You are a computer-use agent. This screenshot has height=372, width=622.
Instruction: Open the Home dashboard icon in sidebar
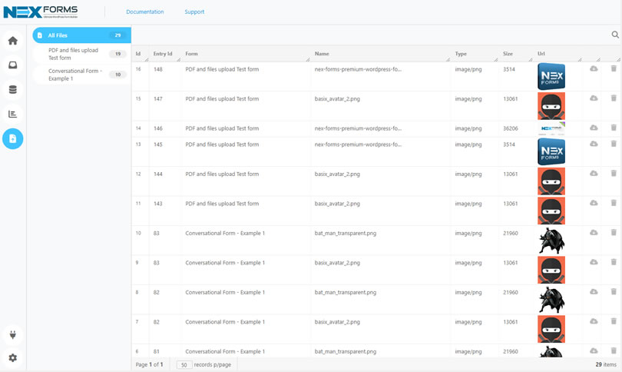[13, 41]
